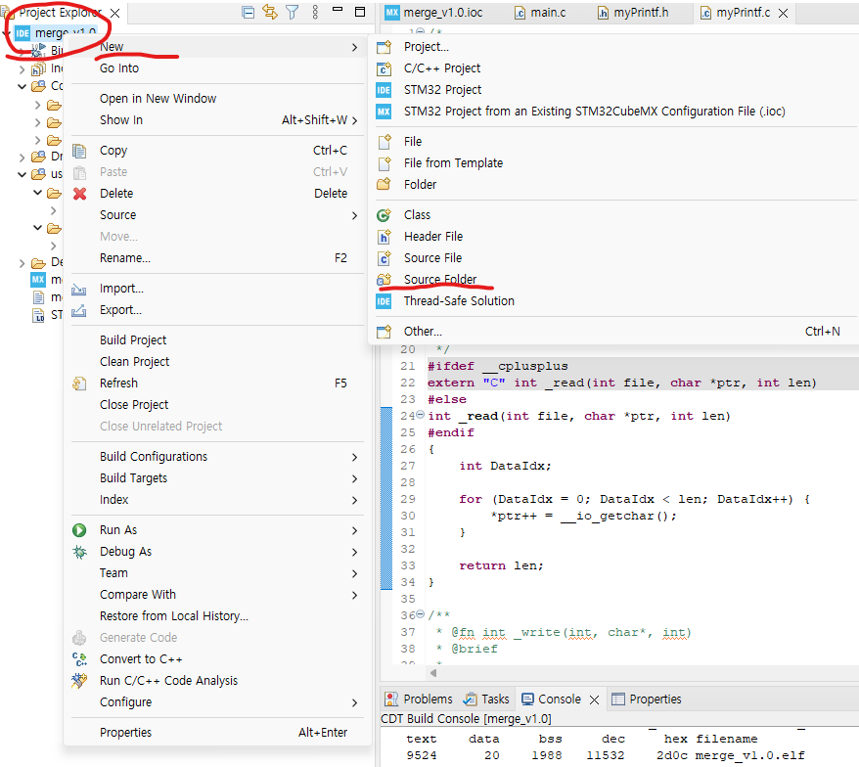The width and height of the screenshot is (859, 767).
Task: Click File from Template icon
Action: coord(384,163)
